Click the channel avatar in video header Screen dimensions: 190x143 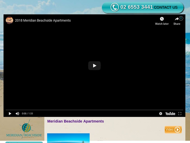click(9, 20)
